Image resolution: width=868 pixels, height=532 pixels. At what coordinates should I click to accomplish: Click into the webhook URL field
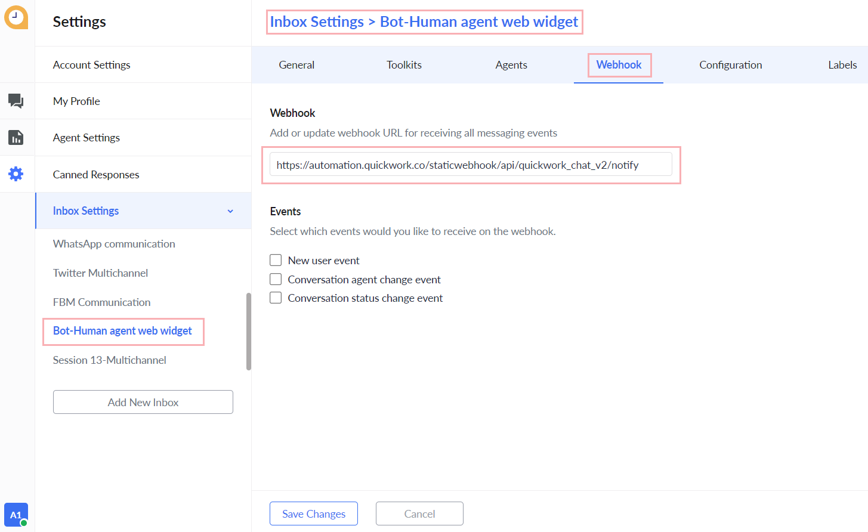click(x=471, y=165)
